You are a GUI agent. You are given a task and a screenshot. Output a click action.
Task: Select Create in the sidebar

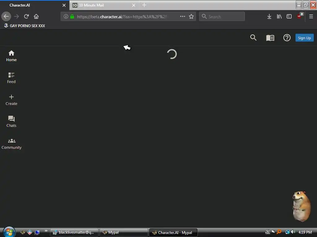(11, 100)
